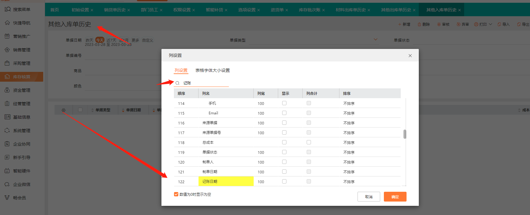The width and height of the screenshot is (530, 215).
Task: Enable 显示 checkbox for 记账日期 row
Action: pyautogui.click(x=284, y=181)
